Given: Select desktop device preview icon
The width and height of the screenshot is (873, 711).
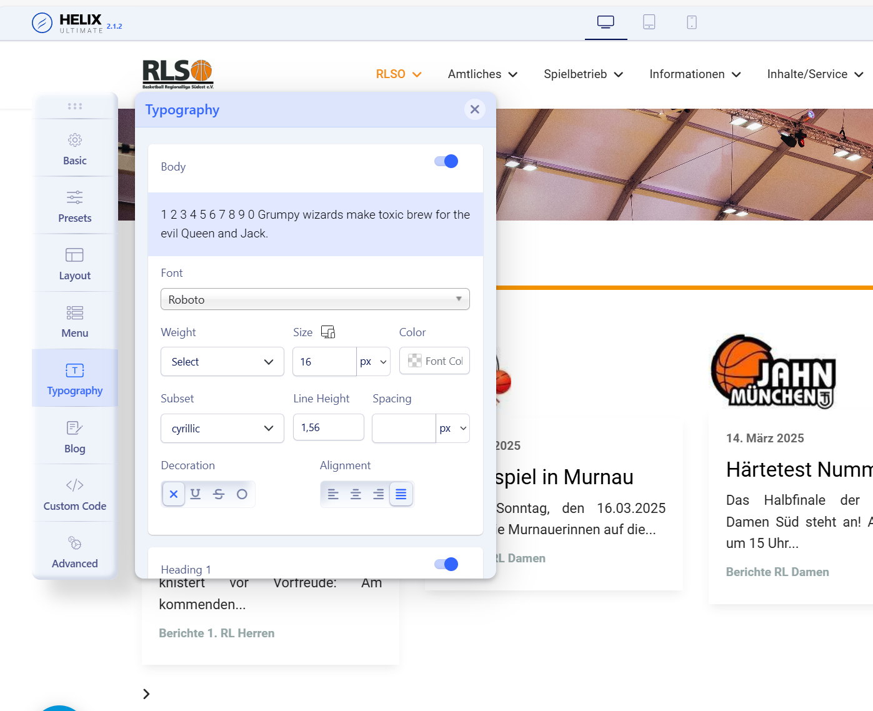Looking at the screenshot, I should 606,22.
